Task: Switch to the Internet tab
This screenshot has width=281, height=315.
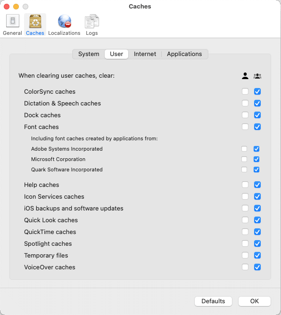Action: point(145,54)
